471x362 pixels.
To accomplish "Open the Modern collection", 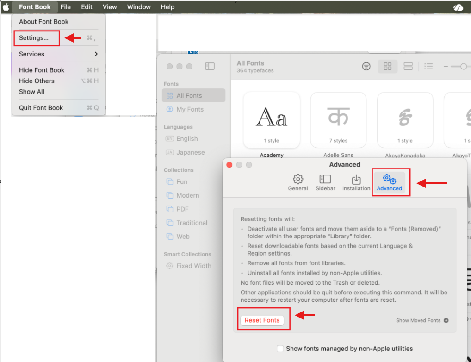I will point(193,195).
